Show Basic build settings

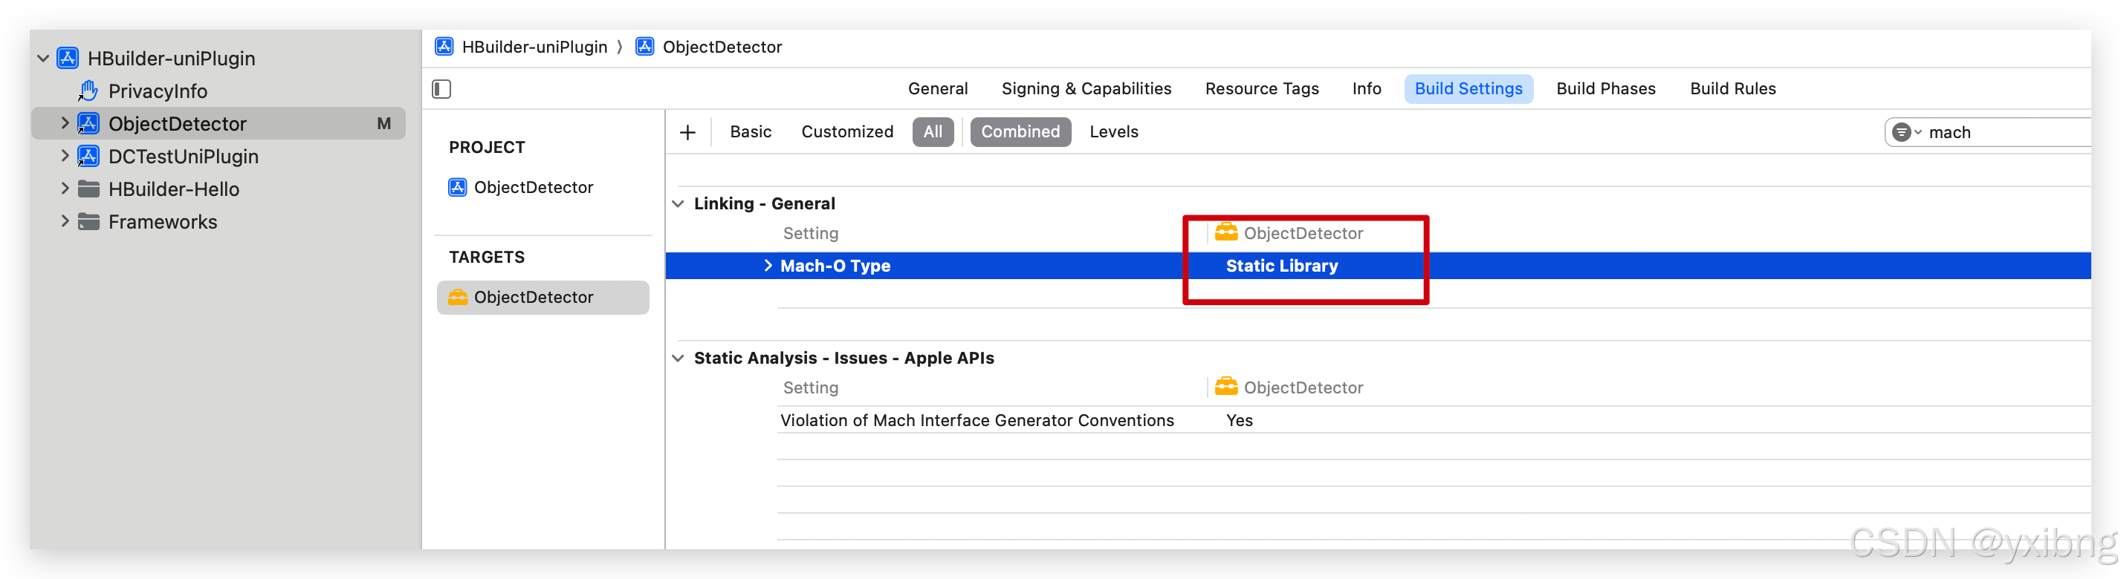(x=750, y=132)
